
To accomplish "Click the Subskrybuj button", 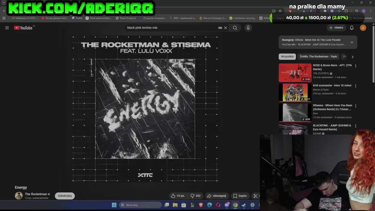I will pyautogui.click(x=65, y=196).
